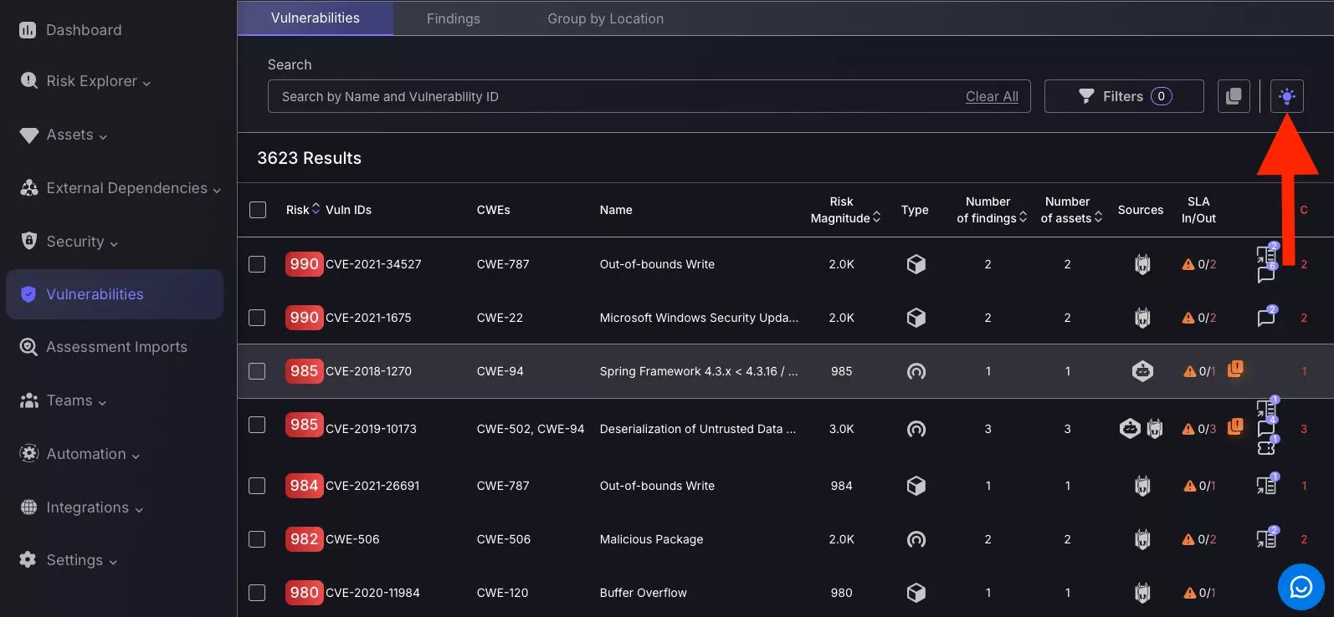Go to Assessment Imports in sidebar
The image size is (1334, 617).
(104, 347)
